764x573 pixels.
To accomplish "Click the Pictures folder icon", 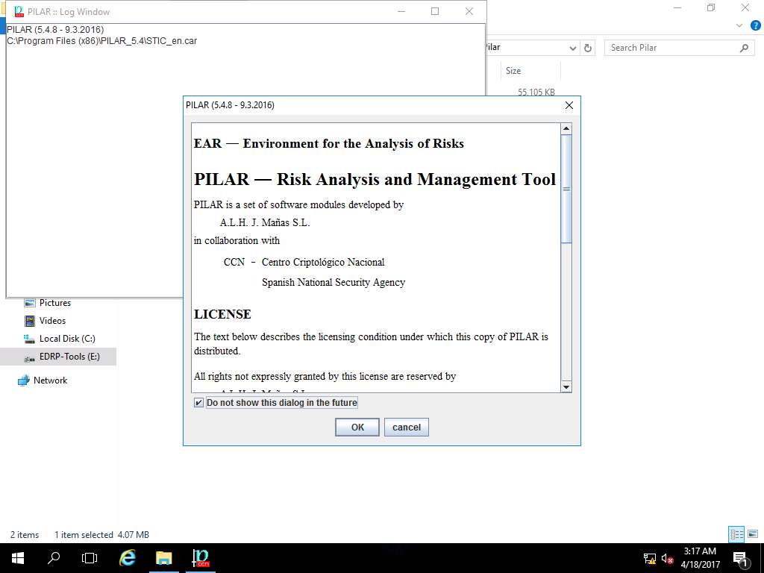I will [30, 303].
